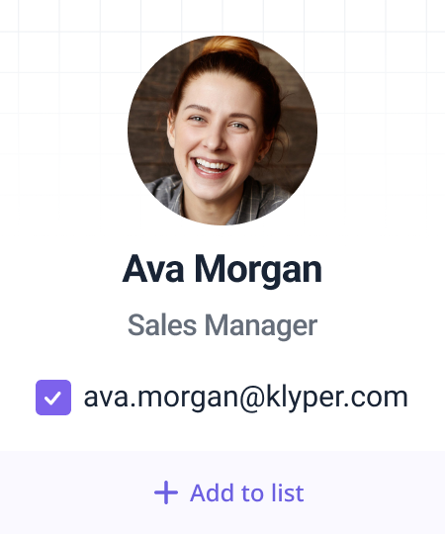Click the Add to list button
This screenshot has width=445, height=534.
point(228,492)
